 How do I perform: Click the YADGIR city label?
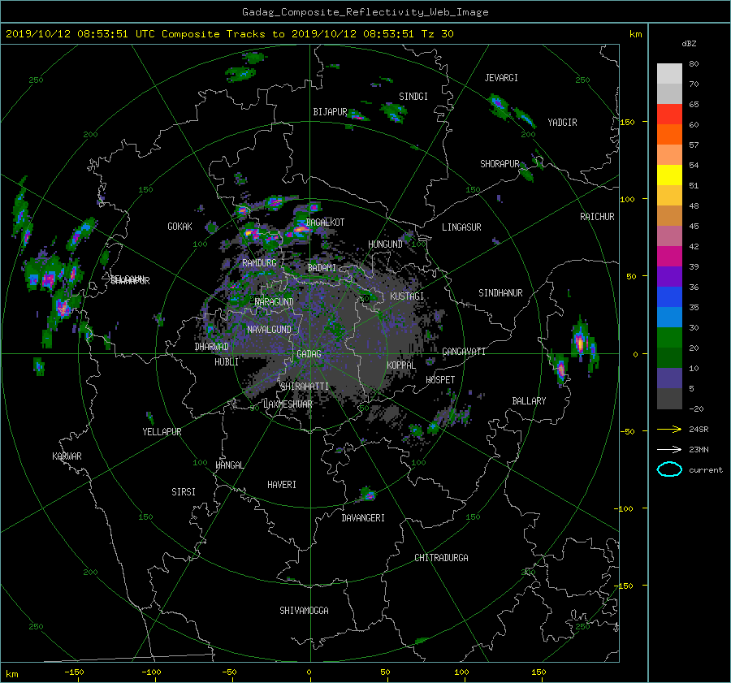(x=562, y=123)
